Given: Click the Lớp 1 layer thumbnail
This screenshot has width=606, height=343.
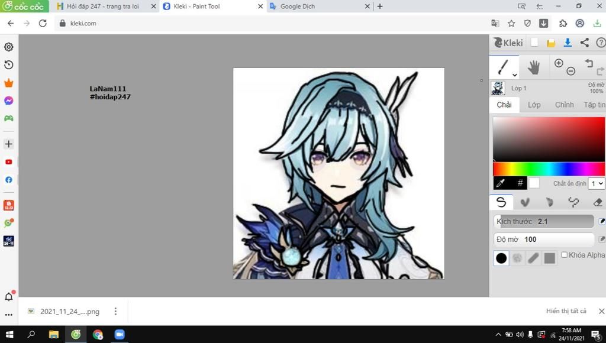Looking at the screenshot, I should 498,88.
